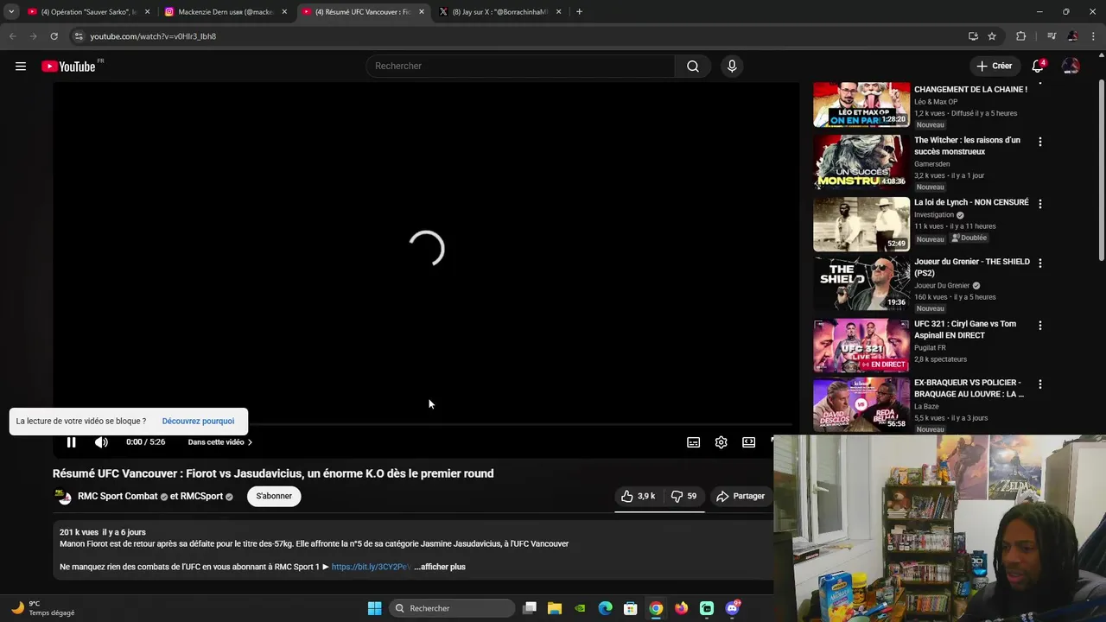Open the RMC Sport Combat channel avatar

pyautogui.click(x=63, y=497)
